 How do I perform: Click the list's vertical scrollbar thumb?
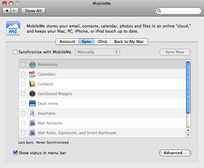[188, 88]
